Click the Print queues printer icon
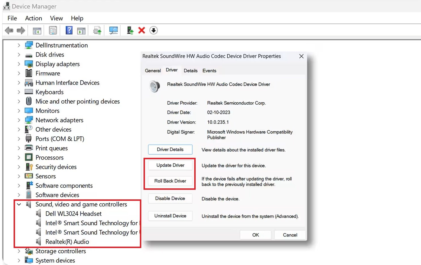Viewport: 421px width, 265px height. (29, 148)
